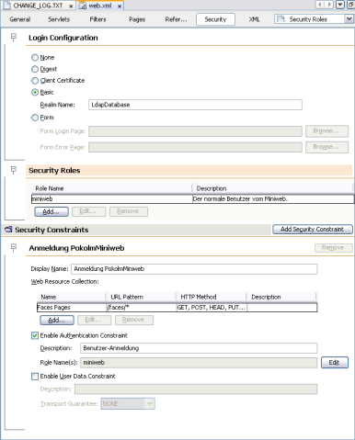Click the Name column header
Image resolution: width=355 pixels, height=440 pixels.
(x=71, y=297)
